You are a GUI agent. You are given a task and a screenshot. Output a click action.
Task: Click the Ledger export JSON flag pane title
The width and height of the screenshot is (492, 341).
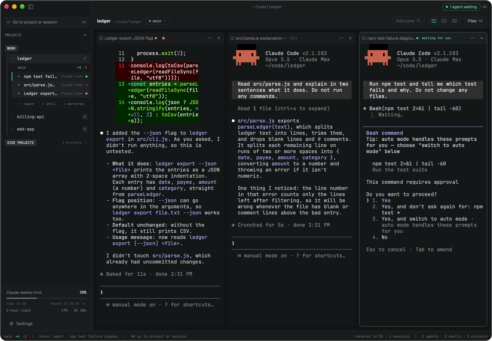(129, 38)
